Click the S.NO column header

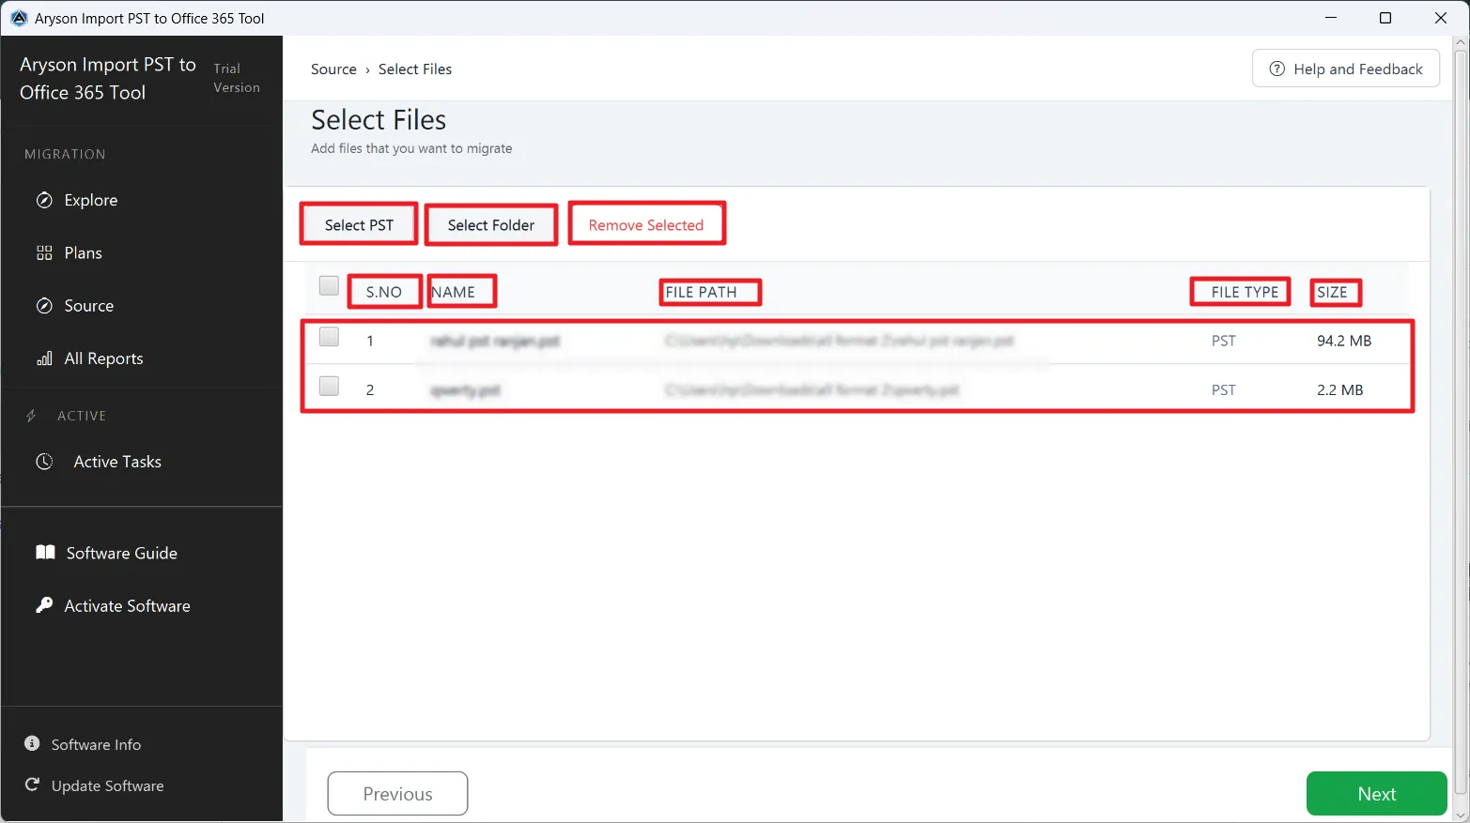pyautogui.click(x=384, y=292)
